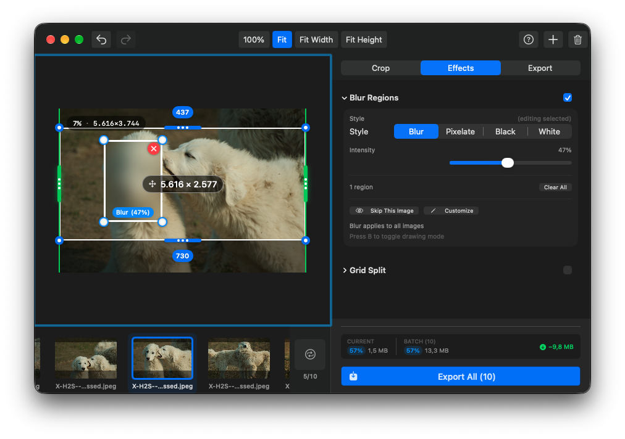Click the 7% · 5.616×3.744 crop info label

[x=106, y=123]
